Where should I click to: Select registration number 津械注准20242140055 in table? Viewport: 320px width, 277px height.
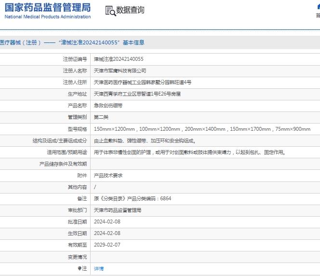pyautogui.click(x=118, y=59)
